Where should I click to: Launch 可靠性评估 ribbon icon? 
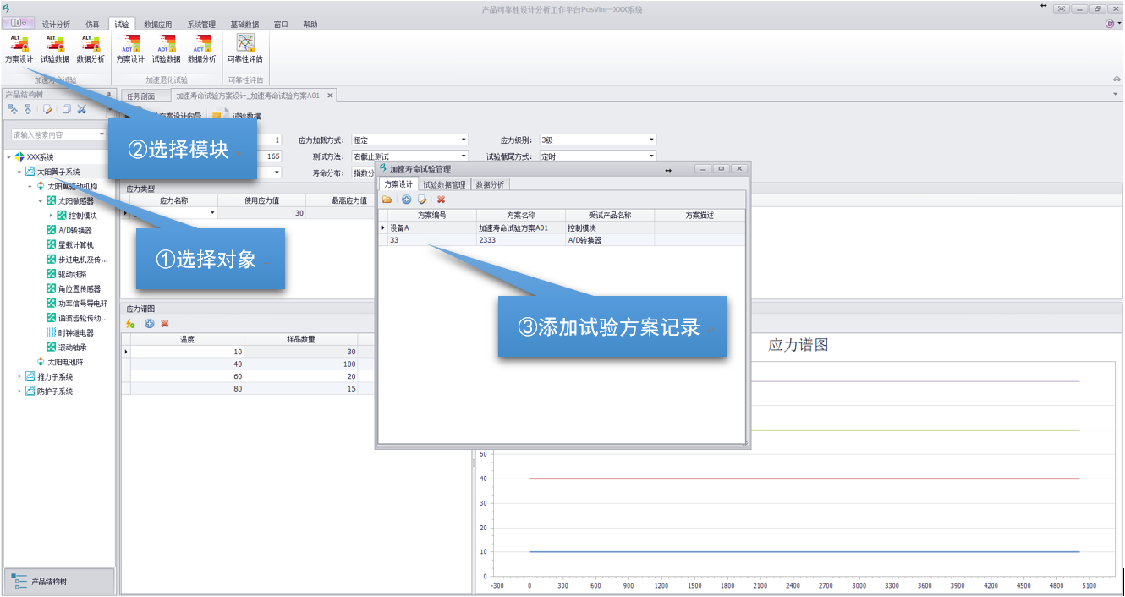pos(245,49)
